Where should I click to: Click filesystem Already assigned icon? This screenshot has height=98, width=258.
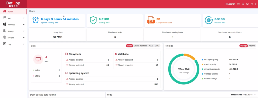pos(67,60)
